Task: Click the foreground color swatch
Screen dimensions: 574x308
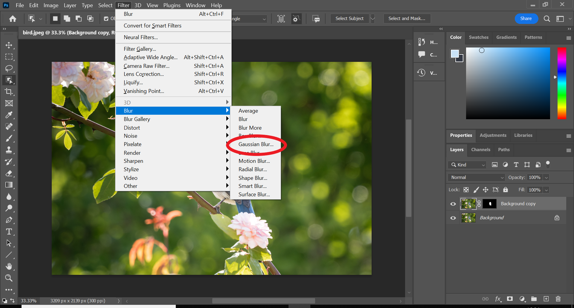Action: point(455,53)
